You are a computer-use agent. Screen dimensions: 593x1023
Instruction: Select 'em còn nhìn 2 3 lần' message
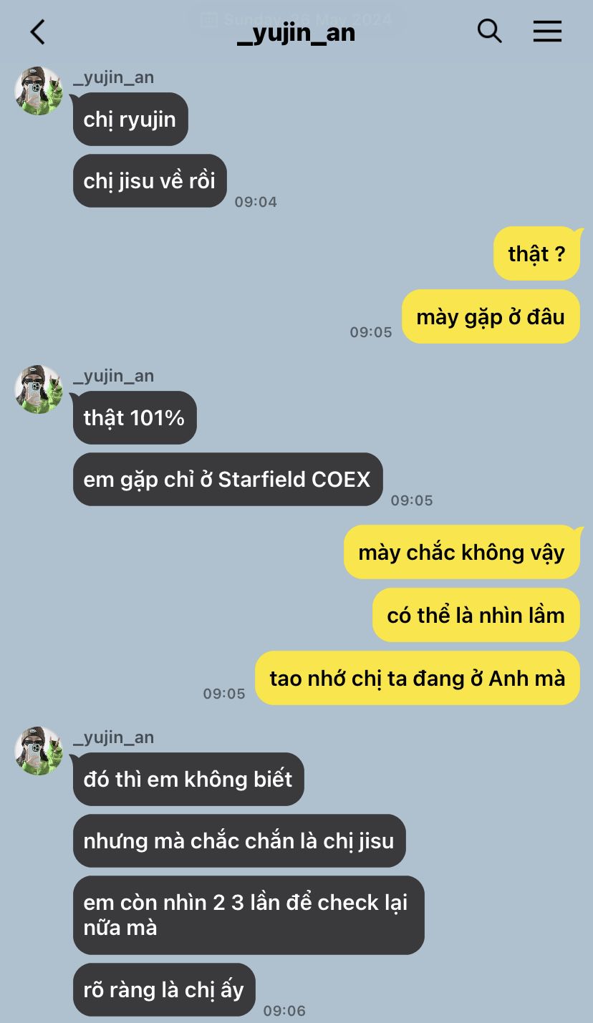(x=249, y=916)
